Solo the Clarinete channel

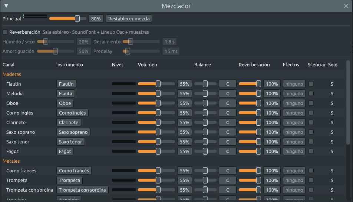[x=332, y=123]
